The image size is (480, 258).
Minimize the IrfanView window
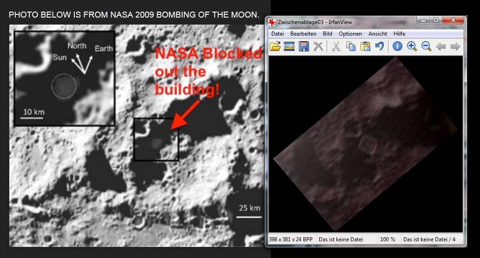423,20
